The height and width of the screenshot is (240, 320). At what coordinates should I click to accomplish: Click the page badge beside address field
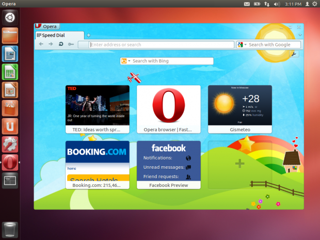84,45
